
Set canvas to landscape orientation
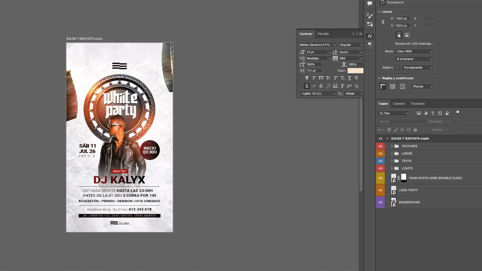tap(407, 35)
